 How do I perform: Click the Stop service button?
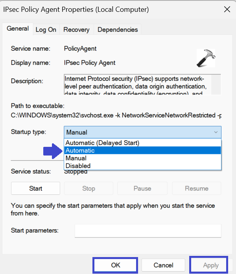[x=88, y=189]
